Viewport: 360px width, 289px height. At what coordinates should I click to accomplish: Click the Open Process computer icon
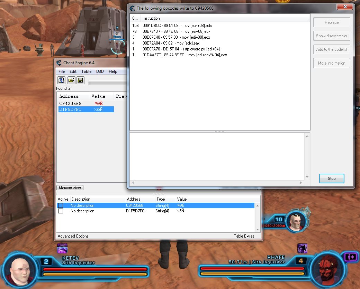click(x=61, y=80)
